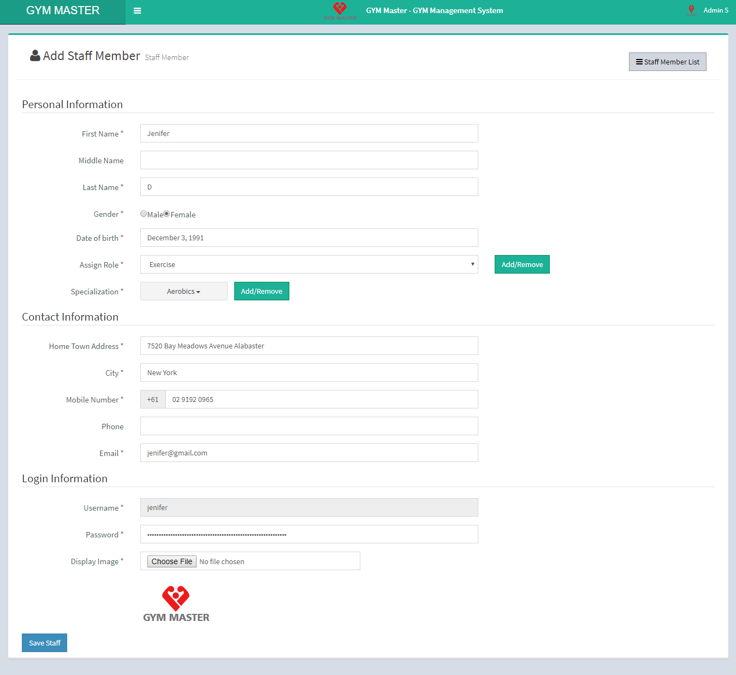Expand the Aerobics specialization dropdown
Viewport: 736px width, 675px height.
coord(183,292)
